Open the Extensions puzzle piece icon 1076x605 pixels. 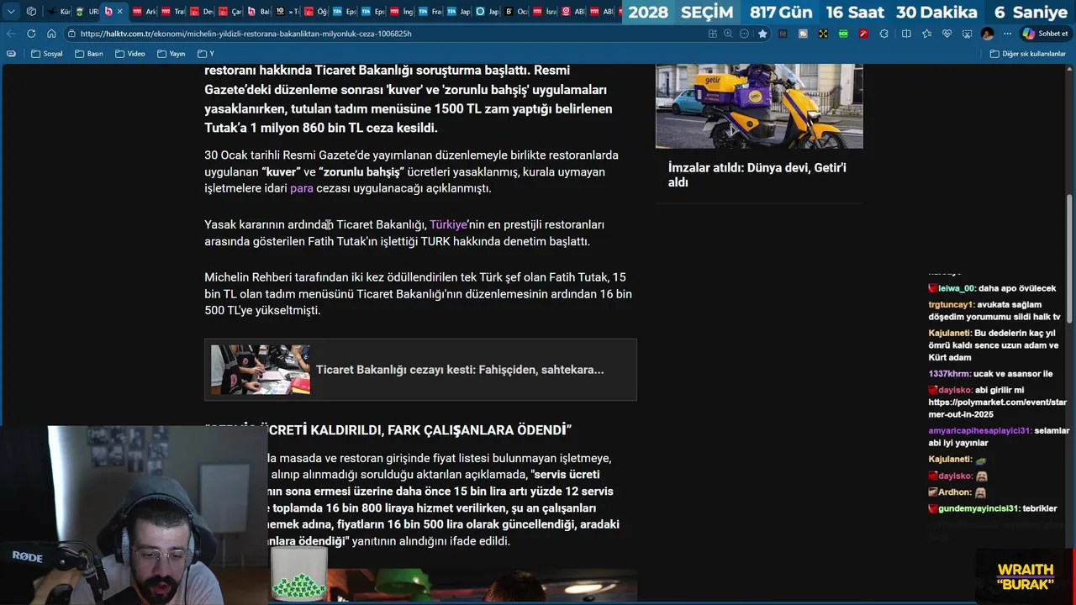[883, 34]
